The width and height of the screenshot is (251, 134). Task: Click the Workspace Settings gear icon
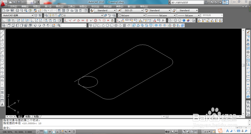coord(36,15)
